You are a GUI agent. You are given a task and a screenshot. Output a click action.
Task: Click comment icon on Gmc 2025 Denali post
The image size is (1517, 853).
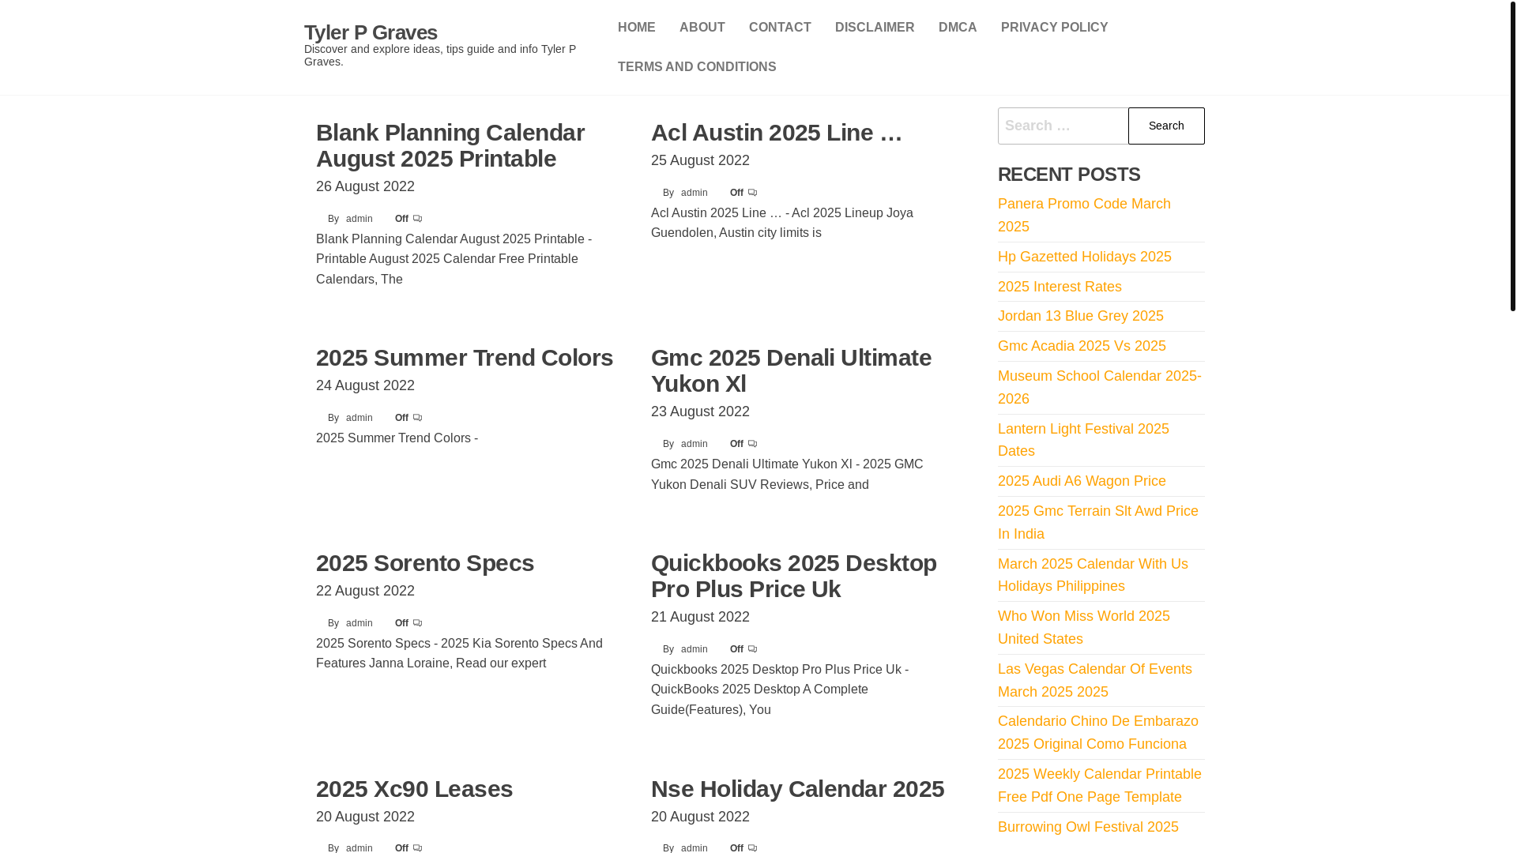752,444
